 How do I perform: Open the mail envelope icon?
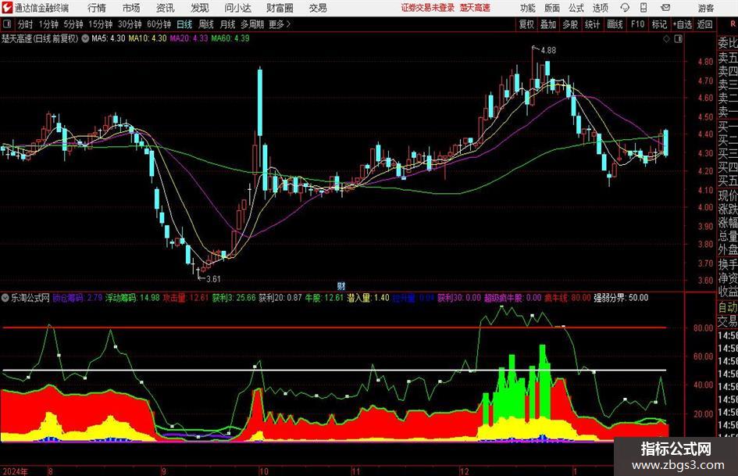pyautogui.click(x=665, y=8)
